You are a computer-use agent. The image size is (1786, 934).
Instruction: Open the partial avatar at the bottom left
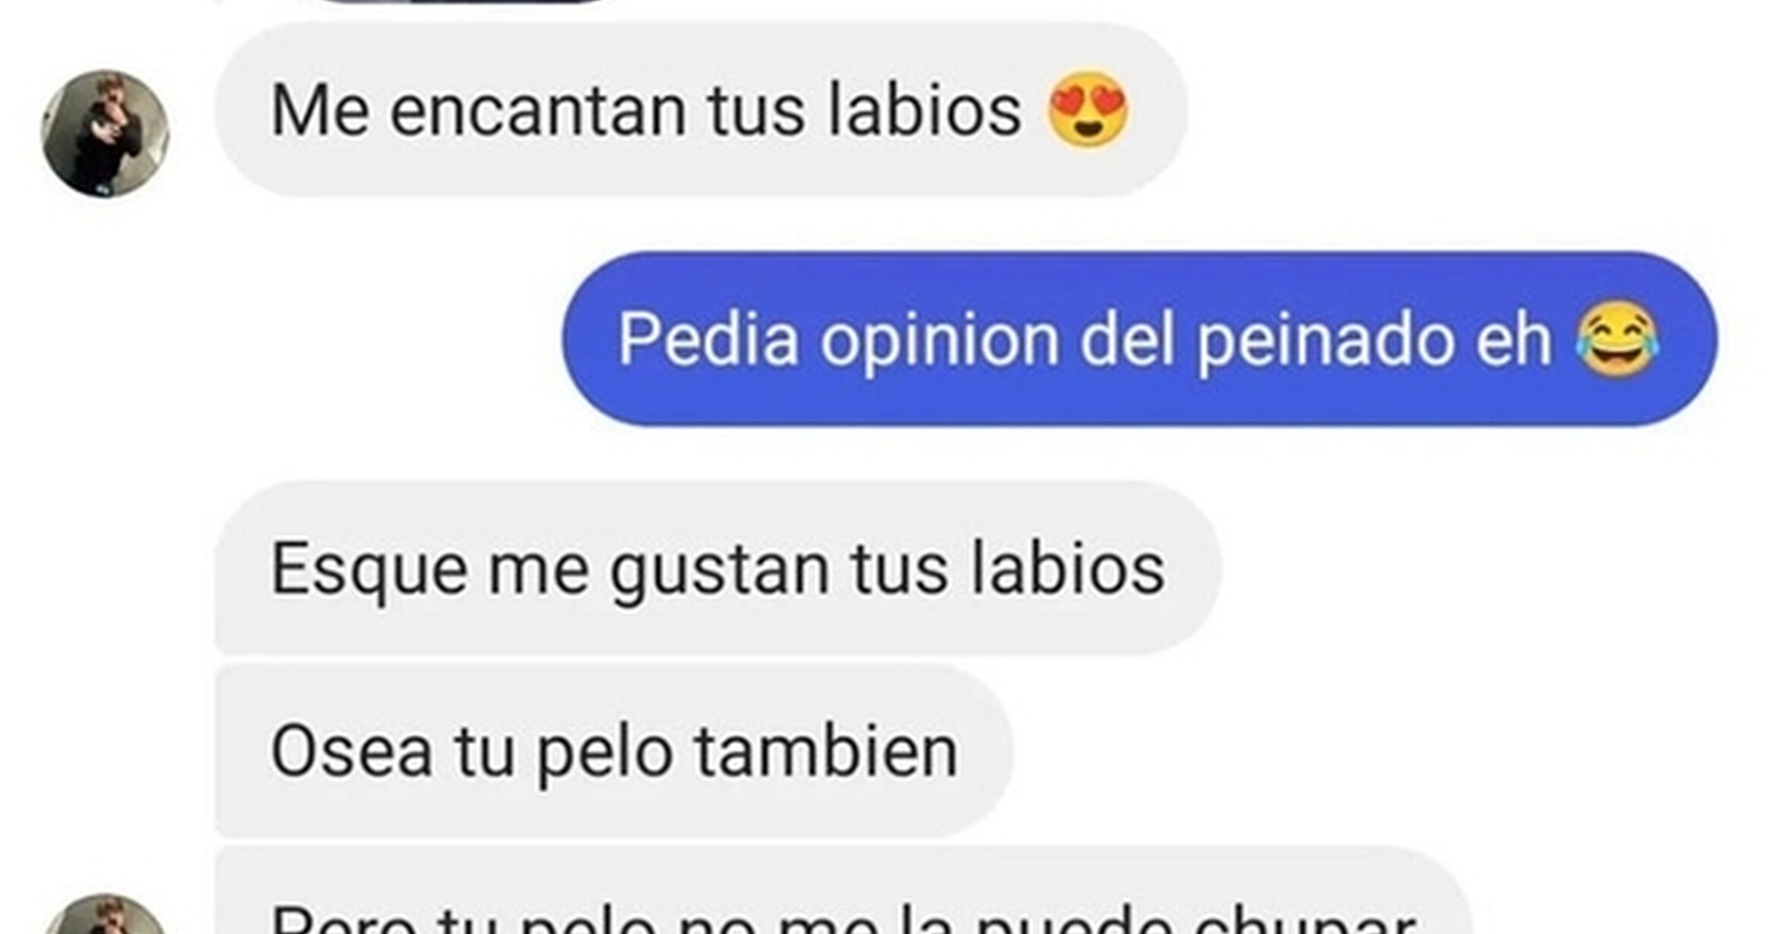pos(105,914)
